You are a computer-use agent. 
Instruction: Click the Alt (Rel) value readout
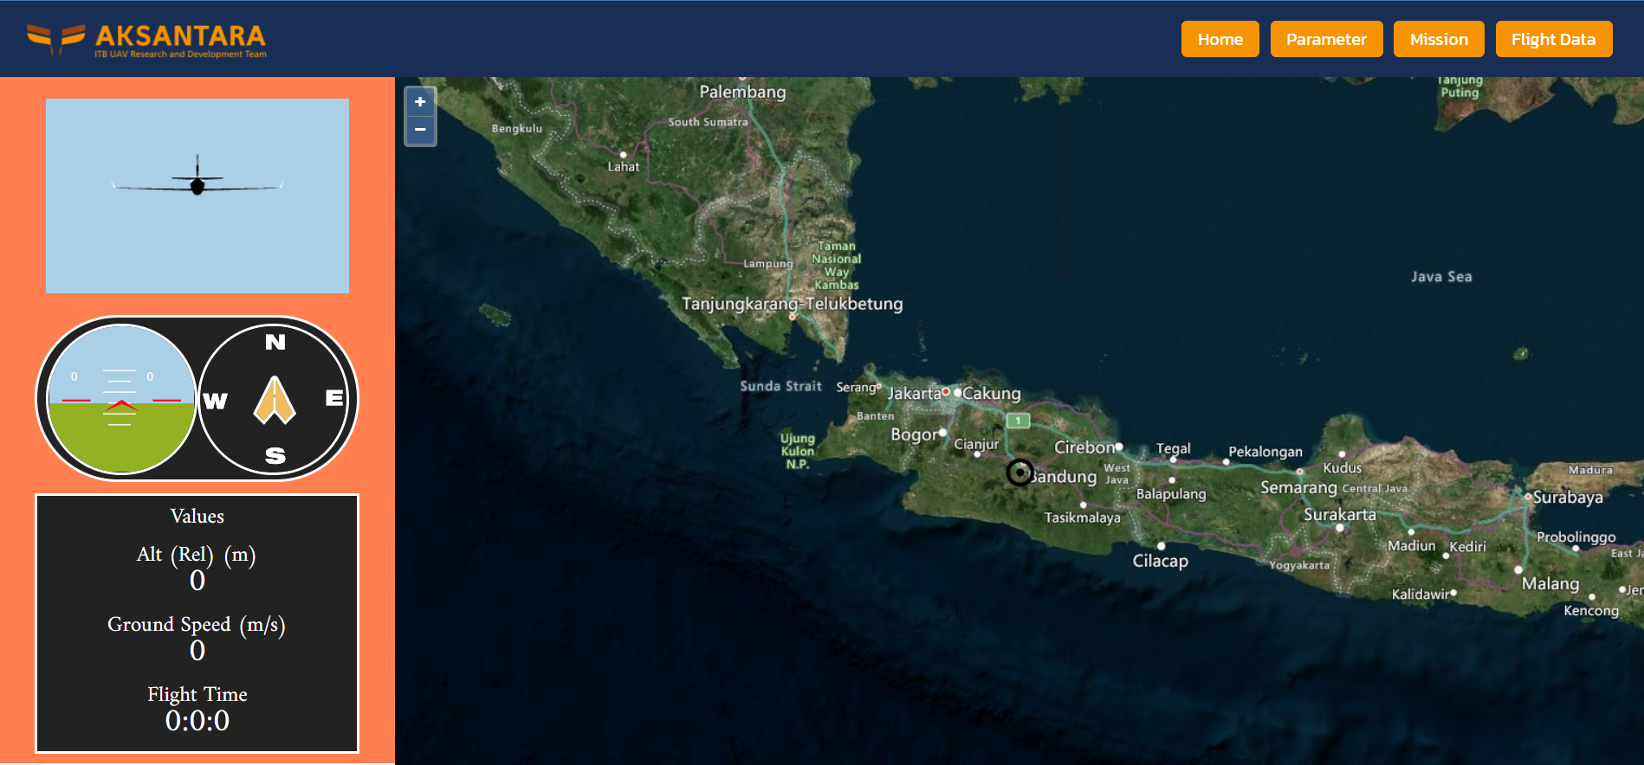(197, 580)
